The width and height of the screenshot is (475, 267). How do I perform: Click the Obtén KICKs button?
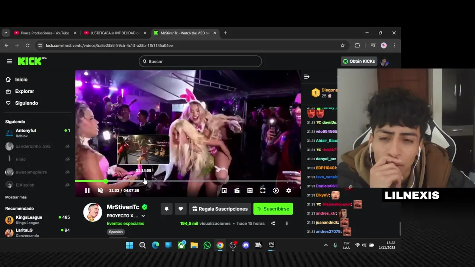tap(359, 61)
